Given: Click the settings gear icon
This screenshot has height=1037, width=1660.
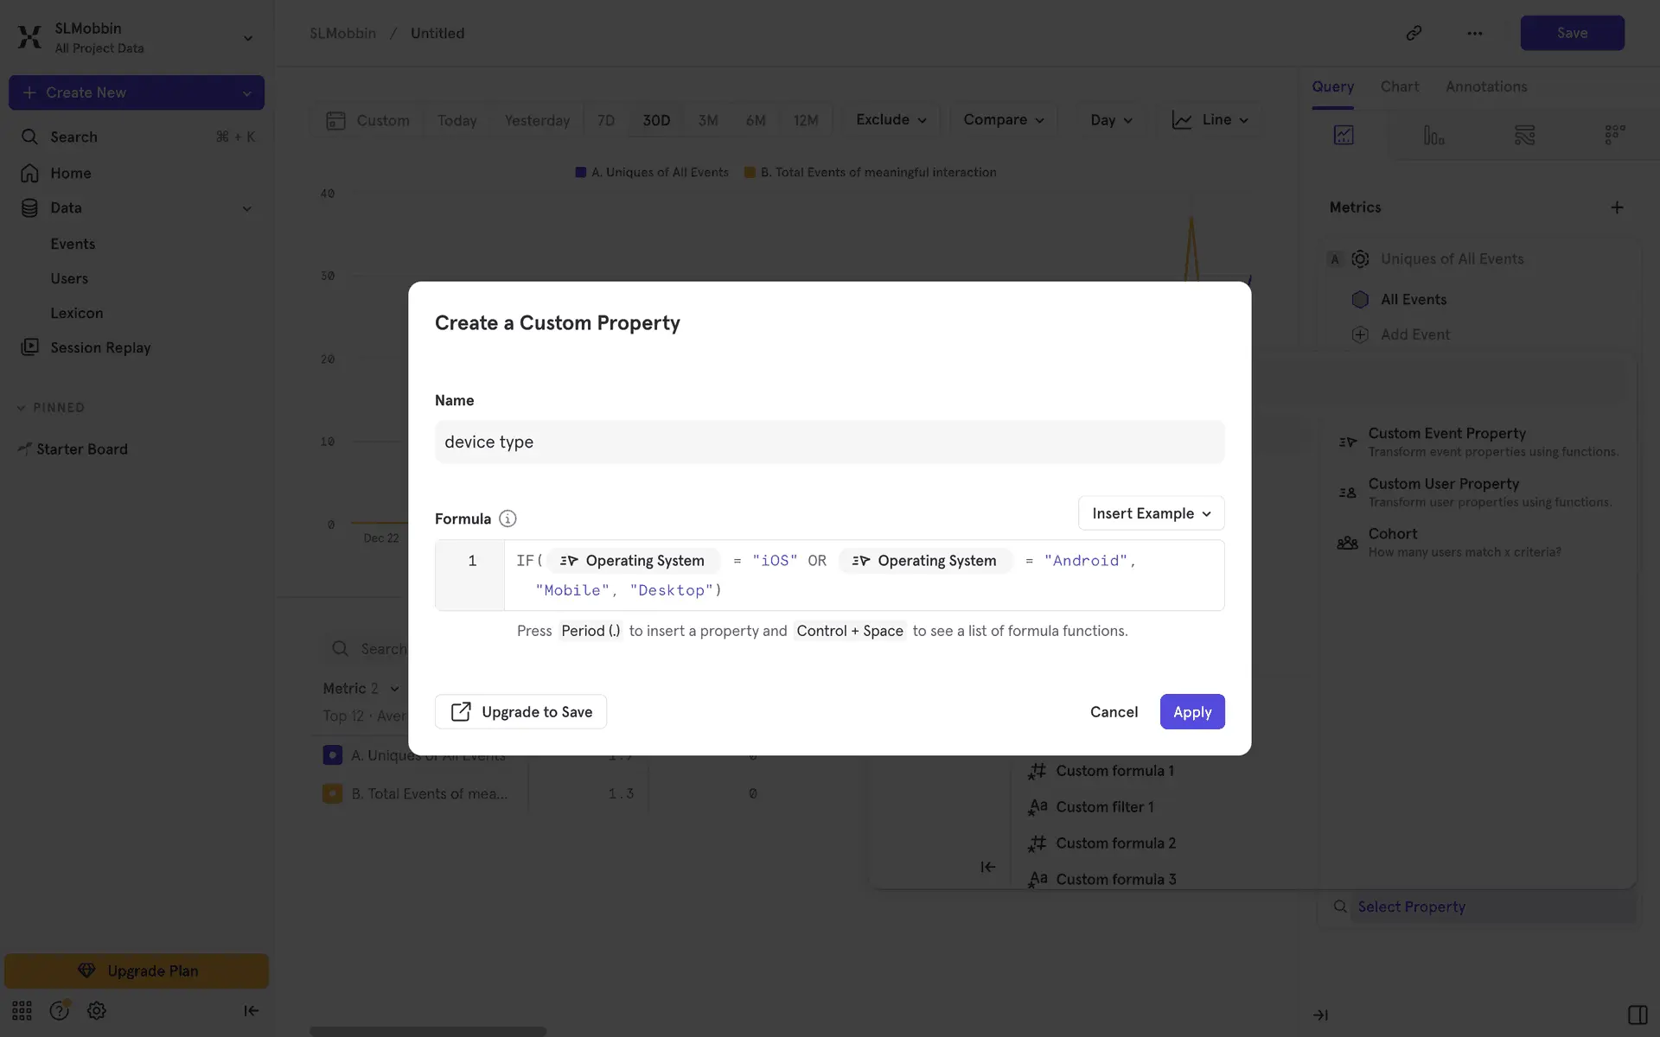Looking at the screenshot, I should pos(97,1010).
